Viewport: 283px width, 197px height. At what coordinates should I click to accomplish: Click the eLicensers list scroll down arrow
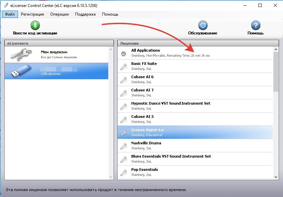(x=111, y=177)
